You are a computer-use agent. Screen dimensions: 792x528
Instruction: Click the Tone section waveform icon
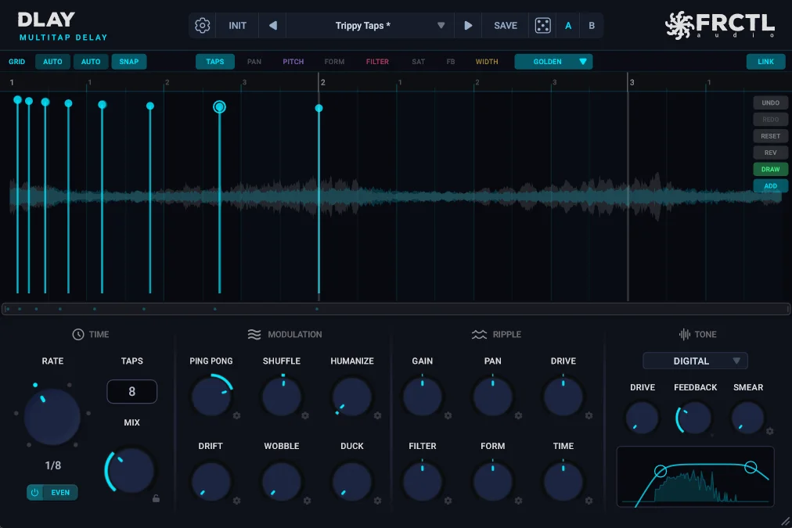pos(685,334)
